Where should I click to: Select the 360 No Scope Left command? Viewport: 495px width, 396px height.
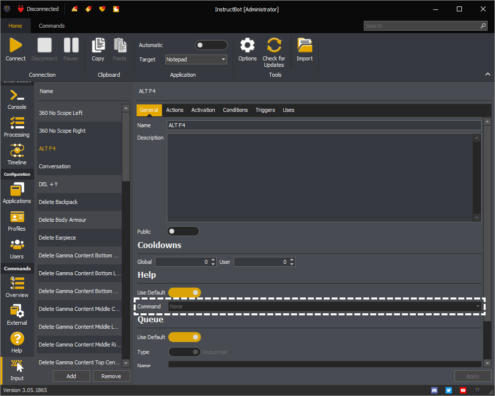tap(79, 113)
